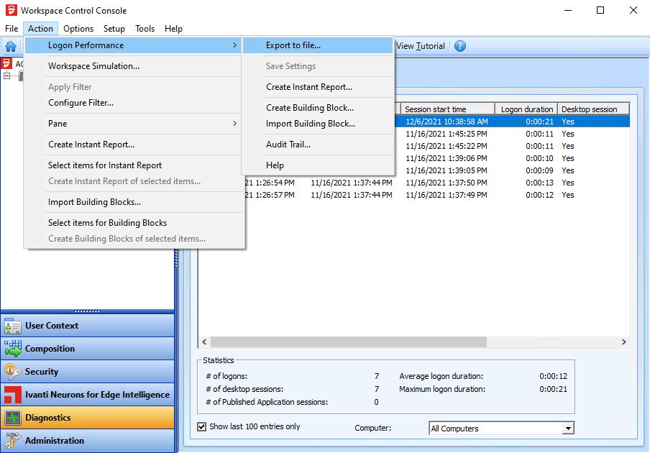
Task: Click Audit Trail… in the submenu
Action: (288, 145)
